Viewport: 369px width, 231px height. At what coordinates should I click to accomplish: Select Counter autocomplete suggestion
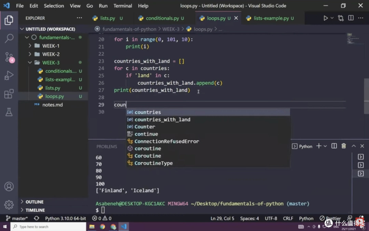pos(208,127)
